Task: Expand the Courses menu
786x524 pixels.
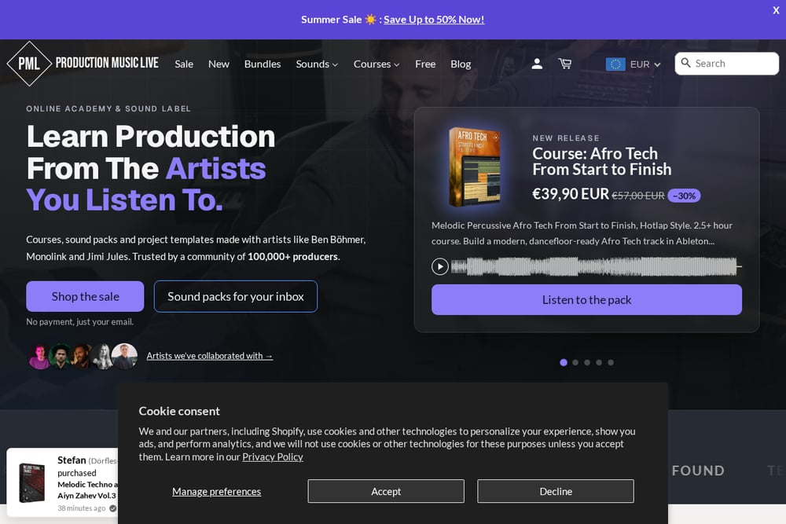Action: coord(376,64)
